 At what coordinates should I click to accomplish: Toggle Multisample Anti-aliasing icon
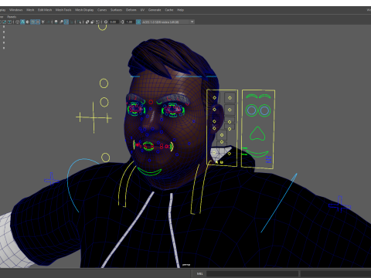[66, 22]
